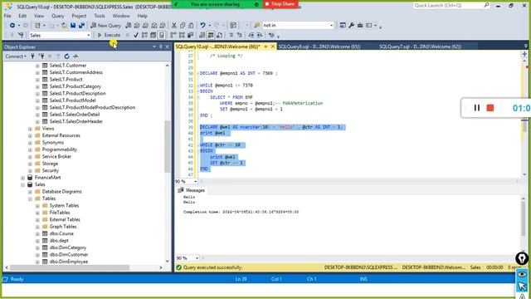Click the Database Engine Query icon

tap(129, 26)
